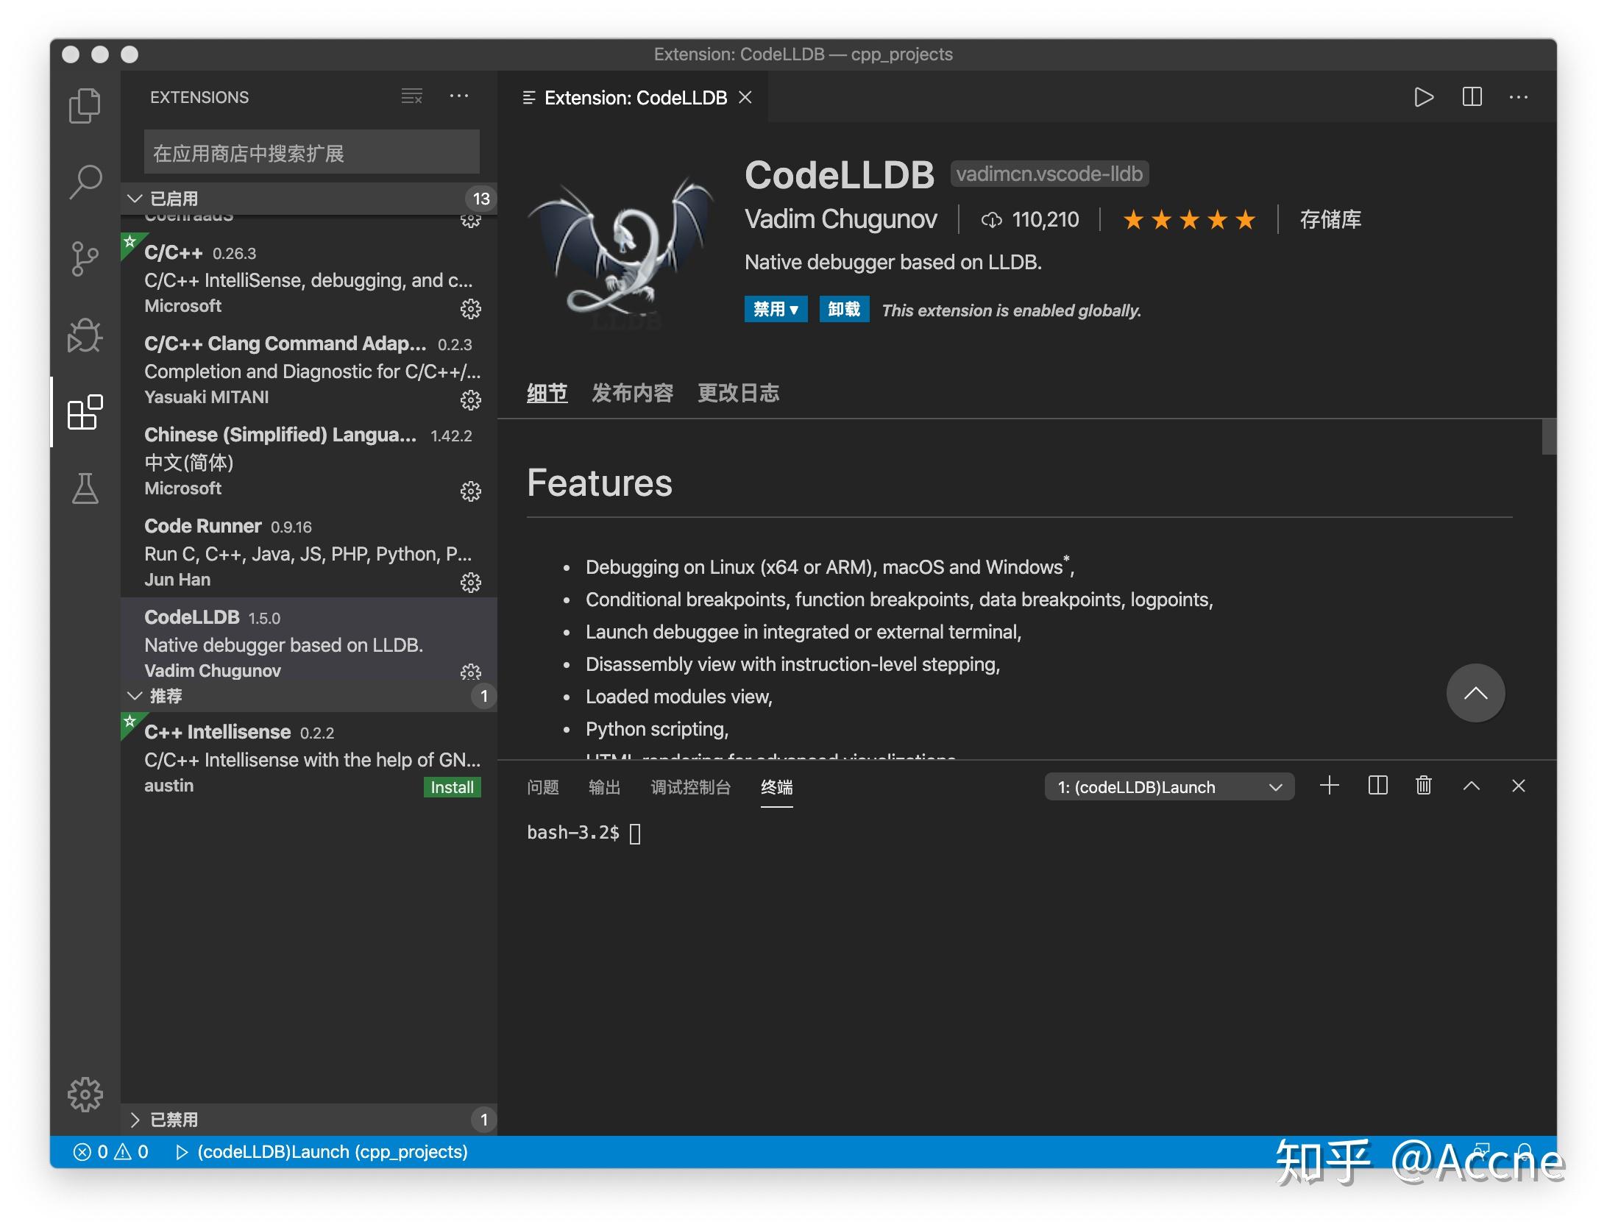Image resolution: width=1607 pixels, height=1230 pixels.
Task: Open the terminal selector showing codeLLDB Launch
Action: tap(1168, 786)
